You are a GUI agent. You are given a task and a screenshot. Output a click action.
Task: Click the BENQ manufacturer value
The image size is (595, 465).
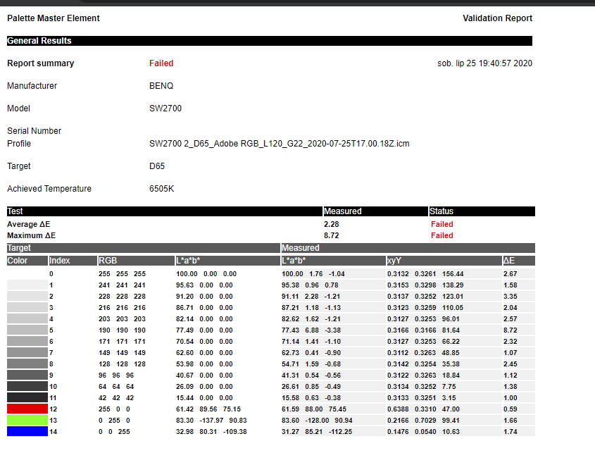[161, 86]
